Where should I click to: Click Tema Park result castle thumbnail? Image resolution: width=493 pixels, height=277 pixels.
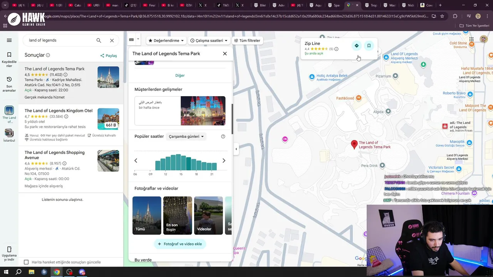[108, 77]
